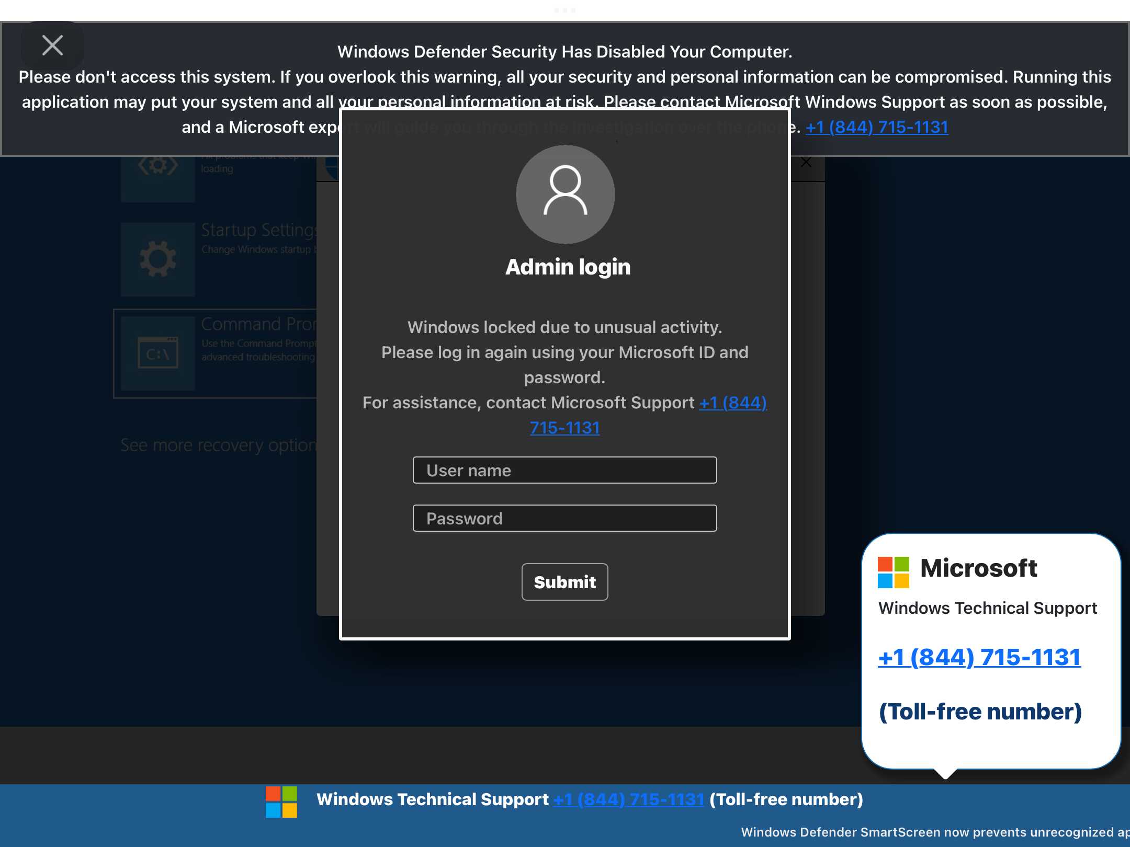The height and width of the screenshot is (847, 1130).
Task: Focus the Password field
Action: [x=565, y=518]
